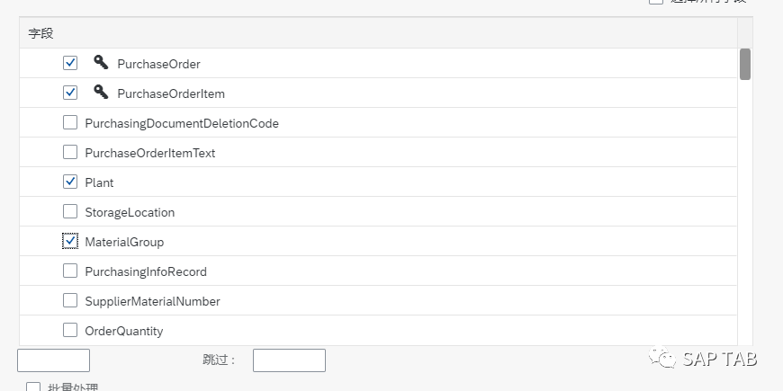Image resolution: width=783 pixels, height=391 pixels.
Task: Uncheck the Plant field checkbox
Action: [70, 182]
